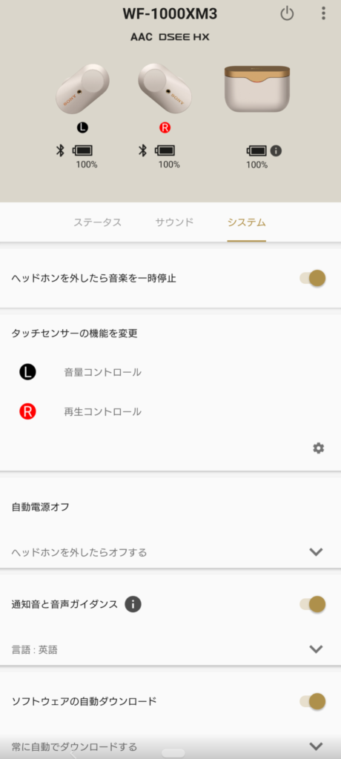Select 再生コントロール right sensor function
The height and width of the screenshot is (759, 341).
pos(103,412)
